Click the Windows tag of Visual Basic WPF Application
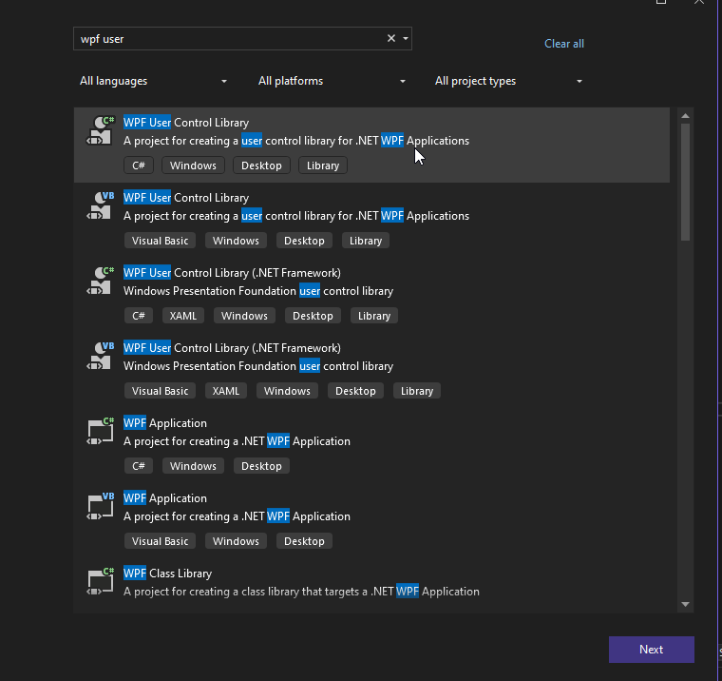Viewport: 722px width, 681px height. (x=236, y=541)
